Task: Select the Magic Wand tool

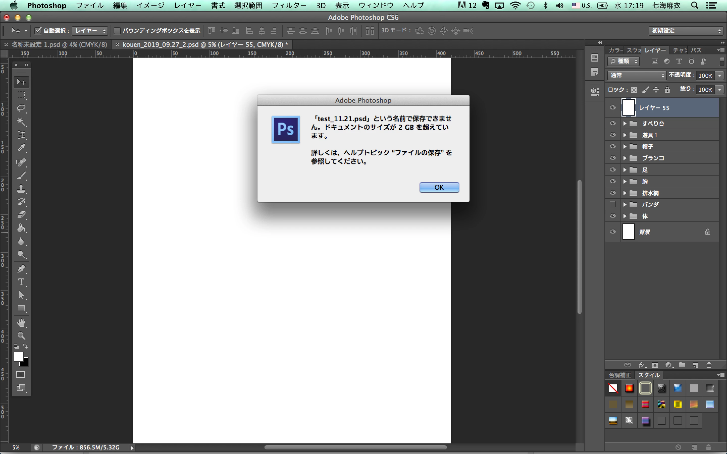Action: pos(21,122)
